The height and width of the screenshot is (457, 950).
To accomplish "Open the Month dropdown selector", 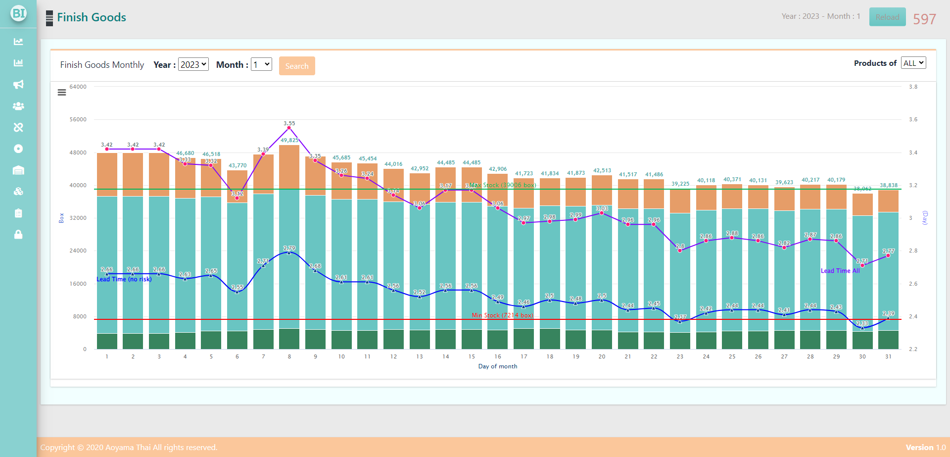I will (x=261, y=64).
